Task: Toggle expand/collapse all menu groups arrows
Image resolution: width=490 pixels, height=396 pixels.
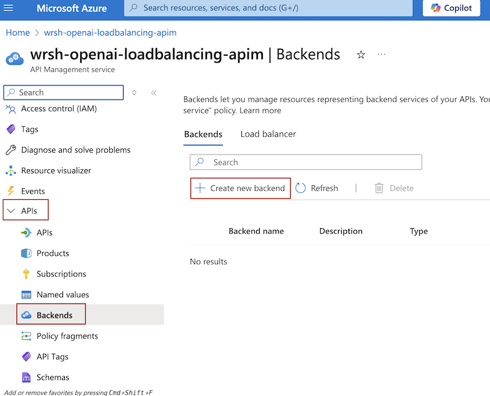Action: [134, 93]
